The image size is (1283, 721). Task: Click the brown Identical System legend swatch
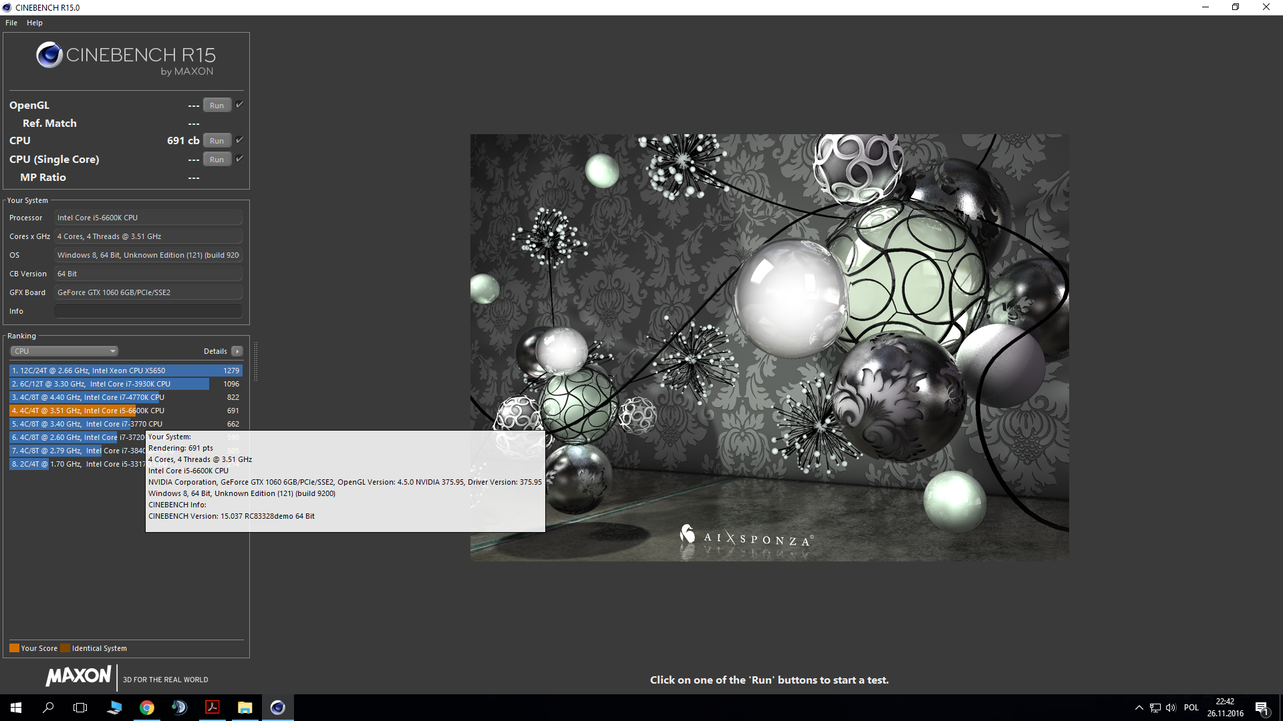point(65,648)
